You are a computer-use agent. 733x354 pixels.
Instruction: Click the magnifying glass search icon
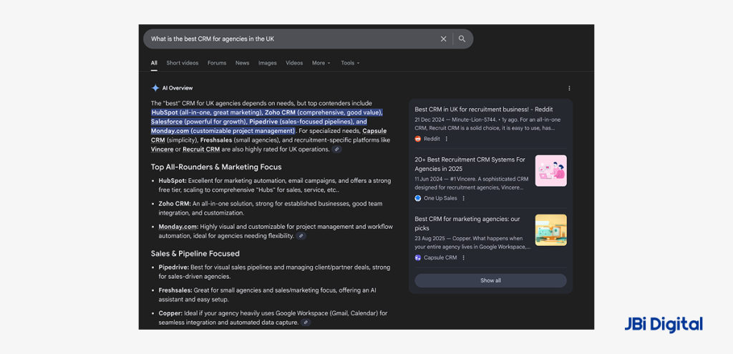click(x=462, y=39)
